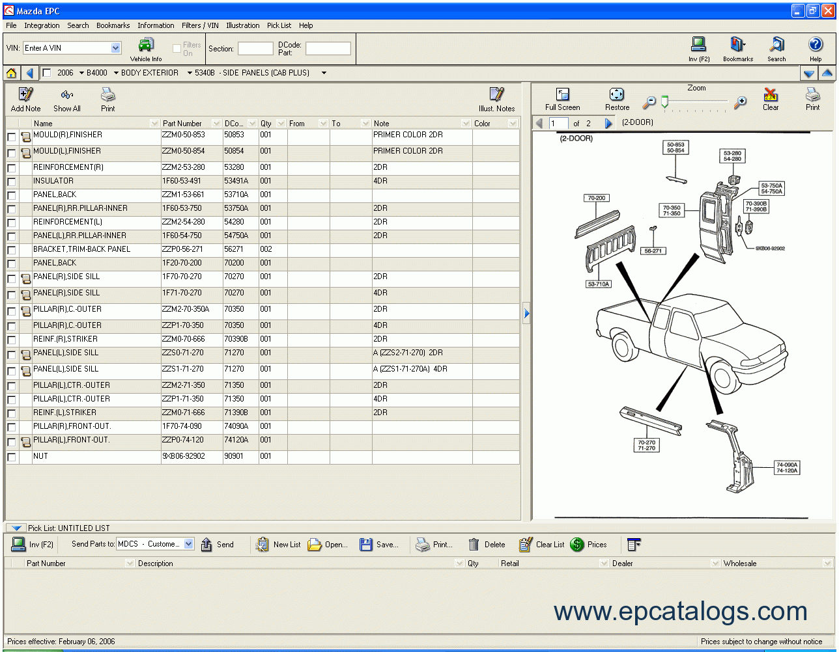This screenshot has width=839, height=652.
Task: Open the Part Number column filter dropdown
Action: click(x=216, y=124)
